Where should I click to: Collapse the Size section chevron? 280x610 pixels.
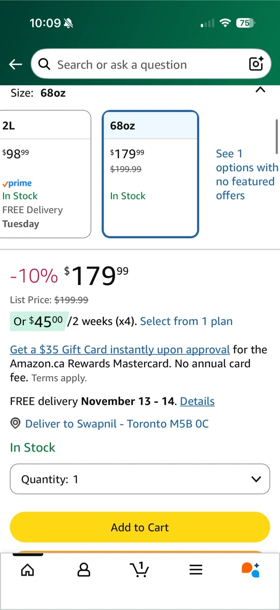261,90
